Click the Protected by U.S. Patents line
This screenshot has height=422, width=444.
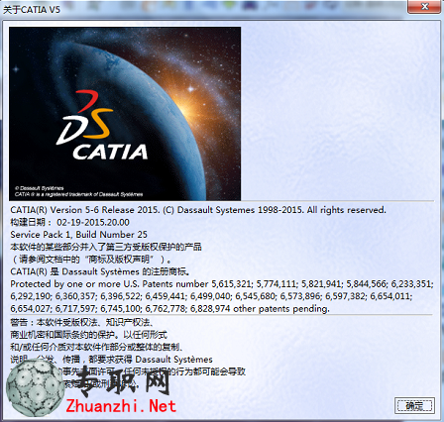click(221, 284)
